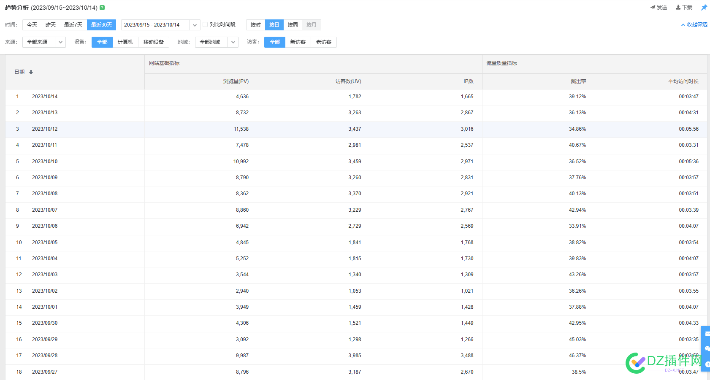Click the visit duration 00:05:36
Image resolution: width=710 pixels, height=380 pixels.
pyautogui.click(x=688, y=162)
